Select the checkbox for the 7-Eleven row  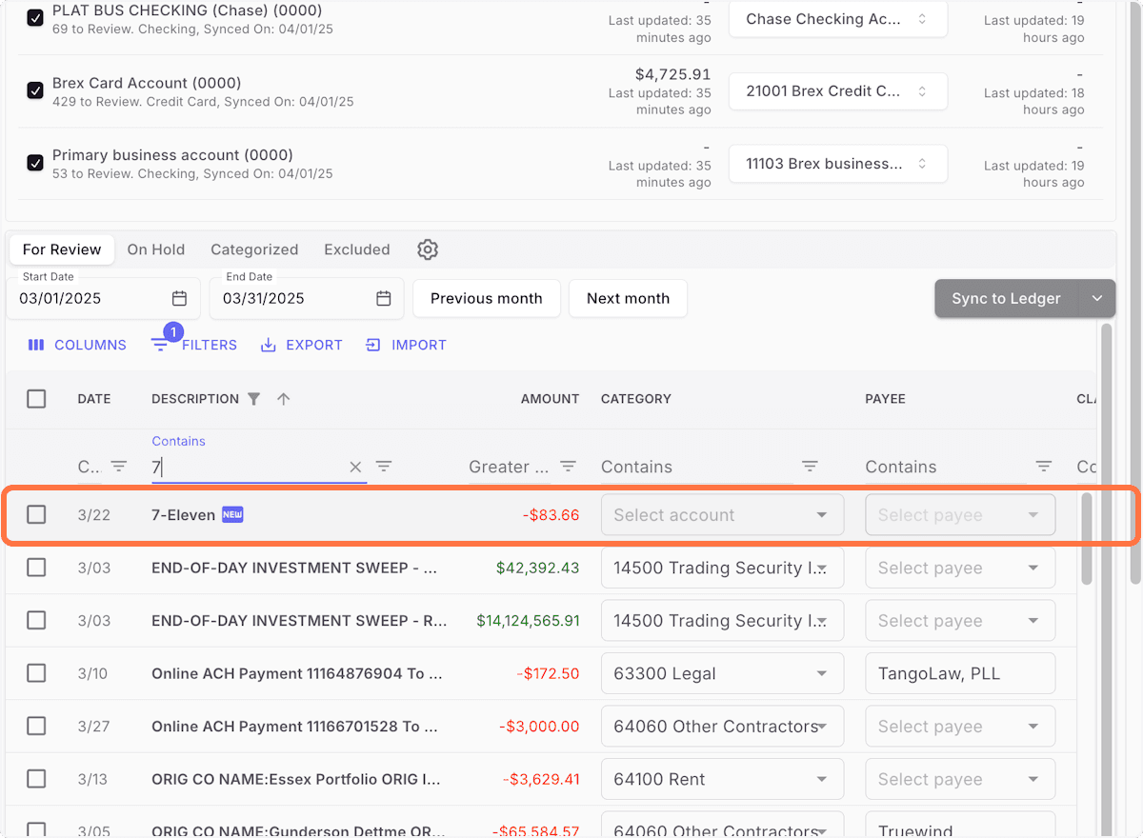coord(35,514)
